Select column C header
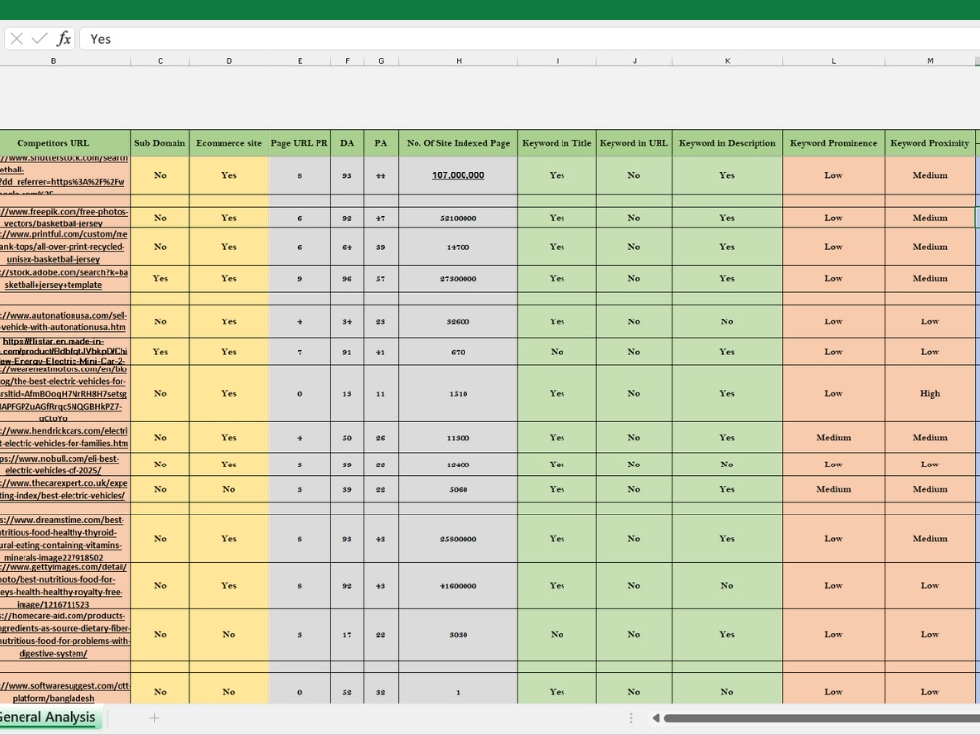The image size is (980, 735). pyautogui.click(x=160, y=61)
